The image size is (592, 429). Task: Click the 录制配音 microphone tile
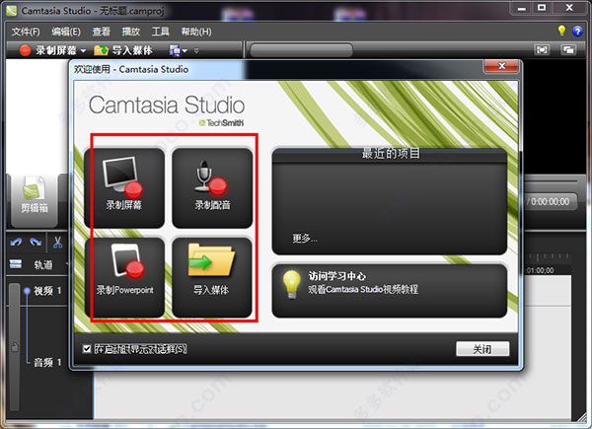click(212, 188)
